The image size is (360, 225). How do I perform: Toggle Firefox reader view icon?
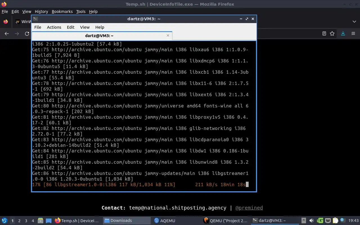point(324,33)
